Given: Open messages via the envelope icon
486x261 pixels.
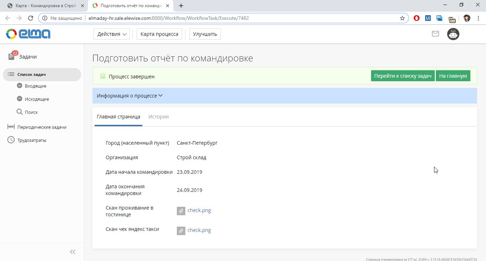Looking at the screenshot, I should click(x=435, y=34).
